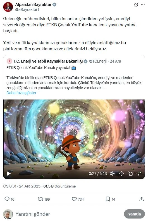The width and height of the screenshot is (148, 223).
Task: Open Alparslan Bayraktar's profile picture
Action: pyautogui.click(x=8, y=7)
